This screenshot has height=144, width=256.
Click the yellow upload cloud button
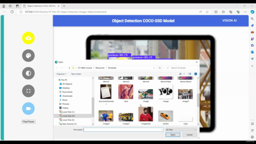pos(28,38)
